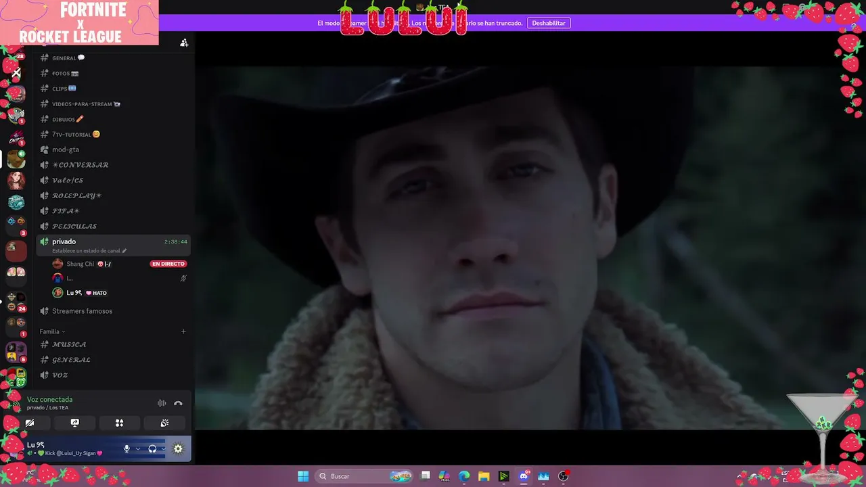Open noise suppression settings in voice panel

[x=162, y=403]
